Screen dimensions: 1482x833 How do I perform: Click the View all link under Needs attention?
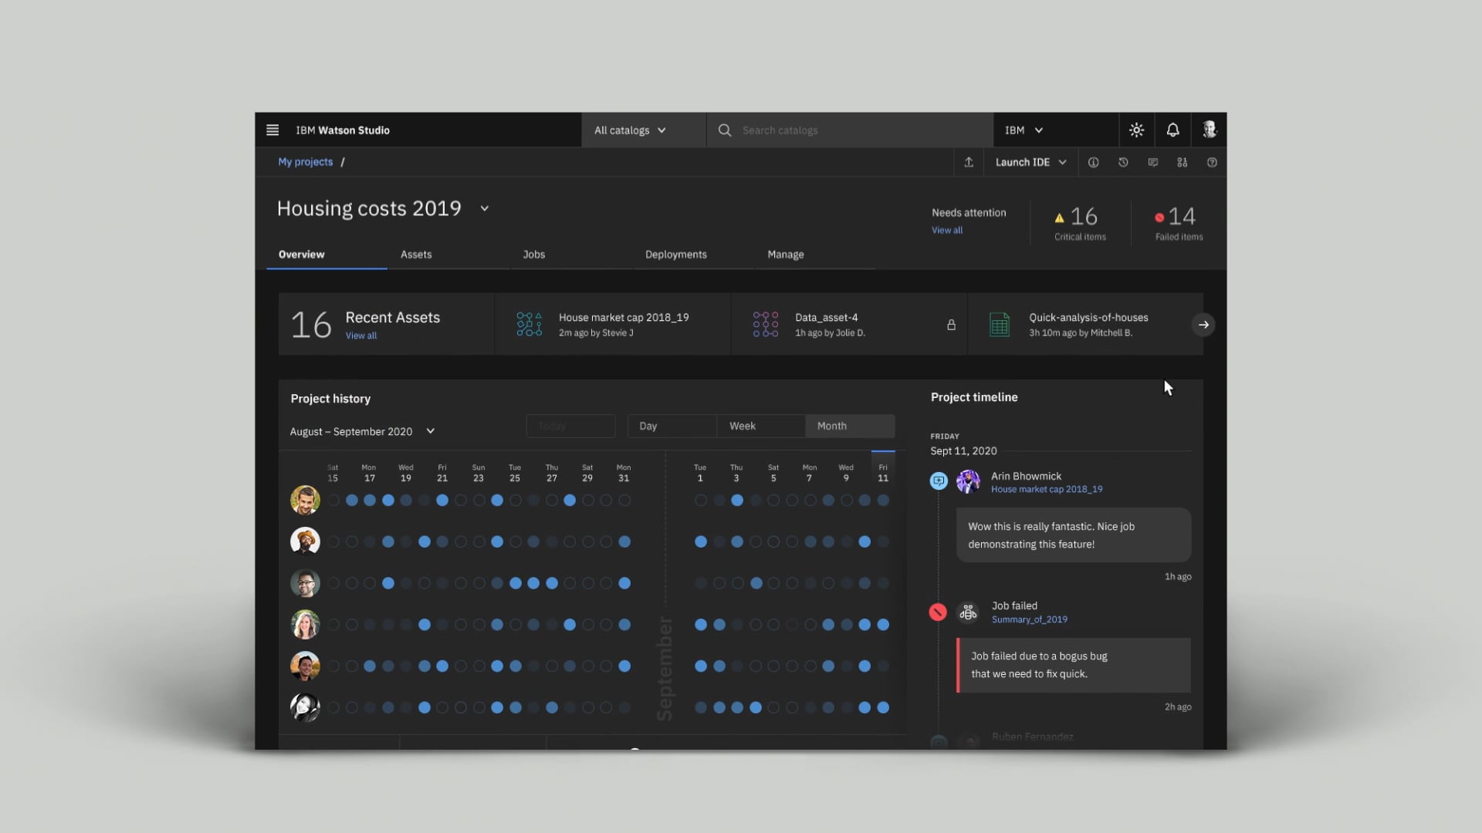coord(946,230)
